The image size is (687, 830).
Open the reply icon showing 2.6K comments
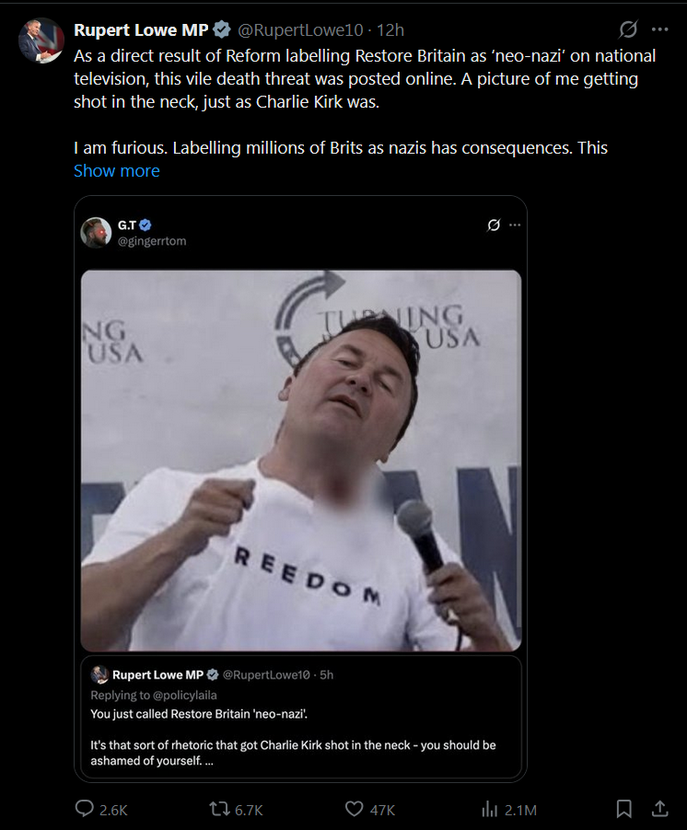click(84, 809)
